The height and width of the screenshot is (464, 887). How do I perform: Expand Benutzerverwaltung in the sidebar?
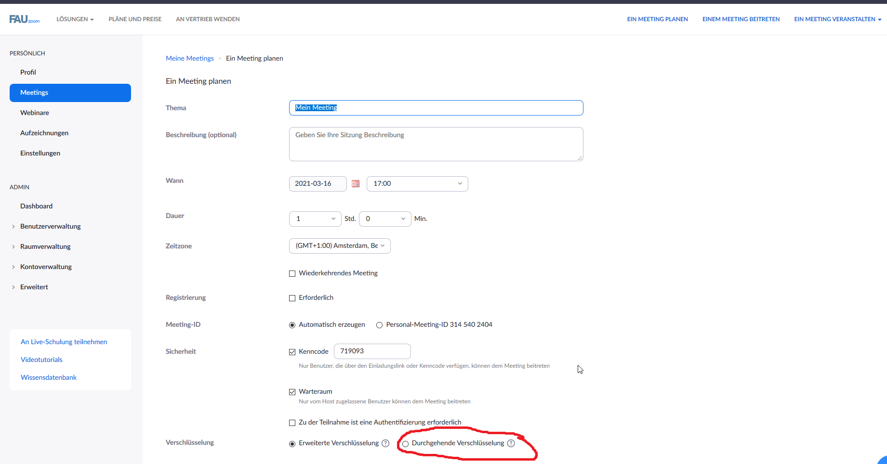click(x=50, y=226)
